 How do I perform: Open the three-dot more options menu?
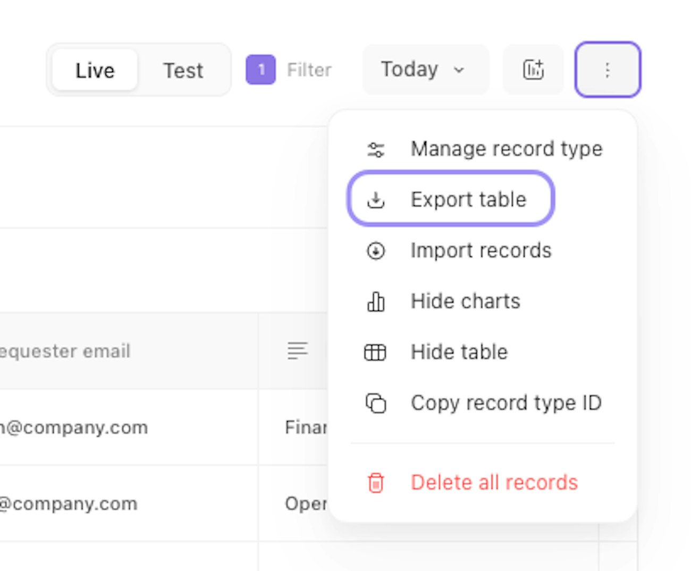608,70
